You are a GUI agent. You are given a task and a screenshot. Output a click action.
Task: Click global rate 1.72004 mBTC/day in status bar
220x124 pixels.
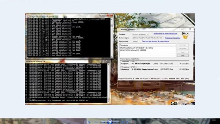pyautogui.click(x=141, y=79)
